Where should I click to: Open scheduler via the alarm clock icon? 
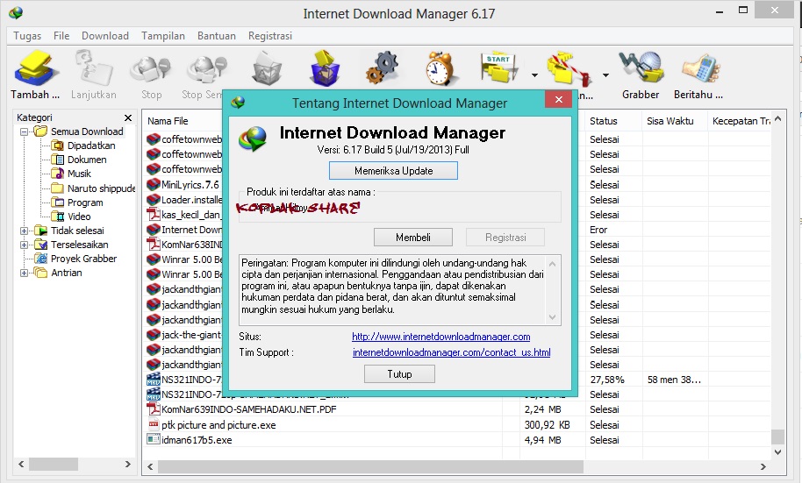click(440, 68)
